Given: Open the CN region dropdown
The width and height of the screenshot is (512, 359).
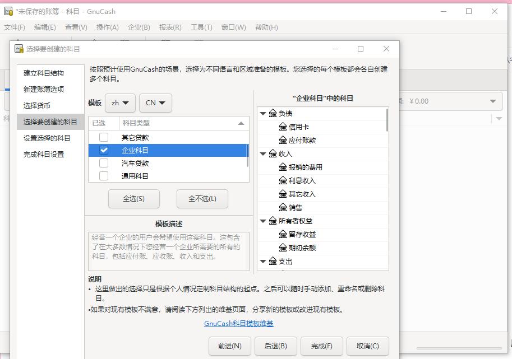Looking at the screenshot, I should pos(155,103).
